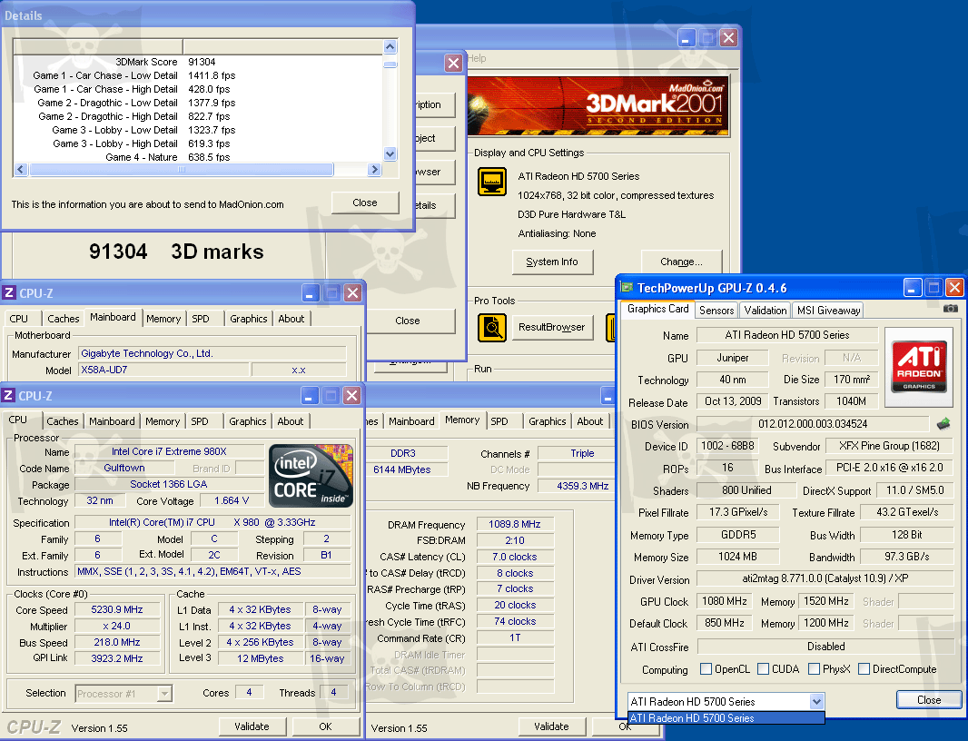The height and width of the screenshot is (741, 968).
Task: Click the Details horizontal scrollbar thumb
Action: pos(182,169)
